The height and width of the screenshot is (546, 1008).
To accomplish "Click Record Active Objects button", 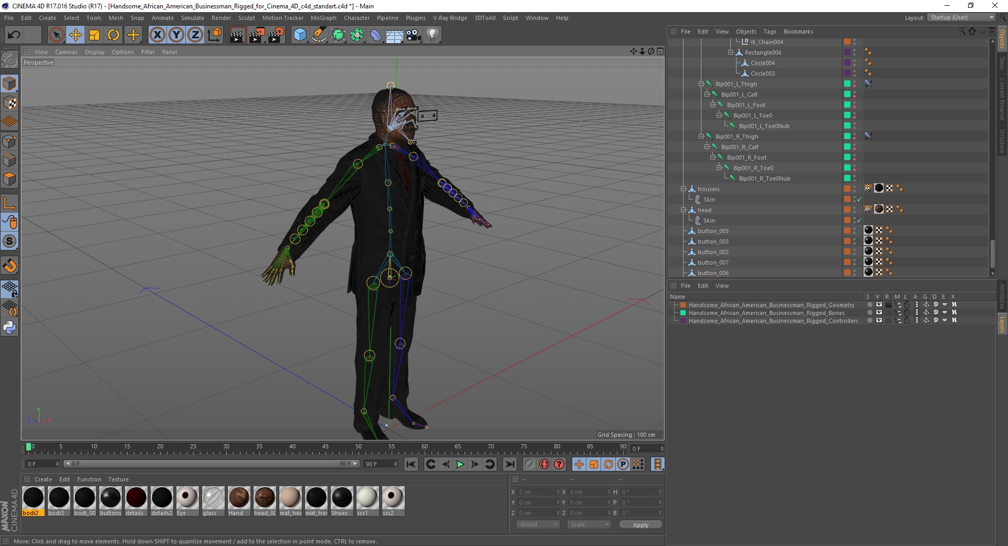I will 530,464.
